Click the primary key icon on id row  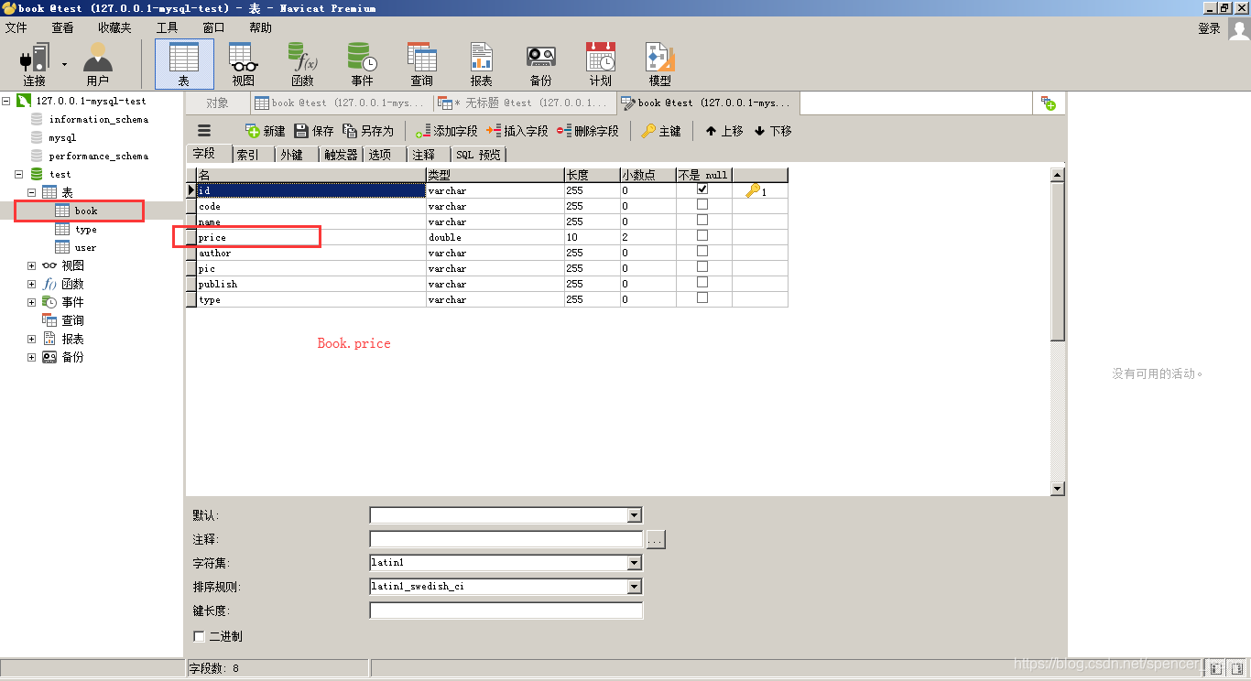point(754,190)
